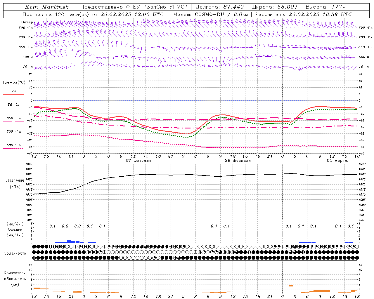Click the "Предоставлено ФГБУ ЗапСиб УГМС" text
Image resolution: width=374 pixels, height=299 pixels.
point(134,7)
